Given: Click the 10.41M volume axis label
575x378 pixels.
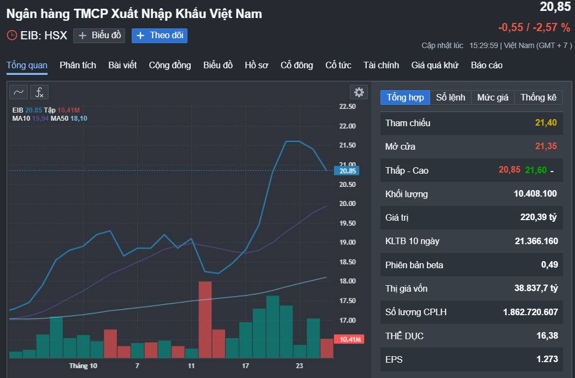Looking at the screenshot, I should coord(350,340).
